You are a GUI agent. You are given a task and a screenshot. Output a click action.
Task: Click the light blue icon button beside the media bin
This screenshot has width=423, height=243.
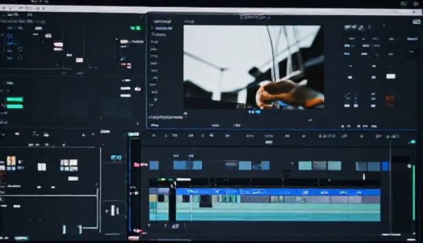pos(116,158)
